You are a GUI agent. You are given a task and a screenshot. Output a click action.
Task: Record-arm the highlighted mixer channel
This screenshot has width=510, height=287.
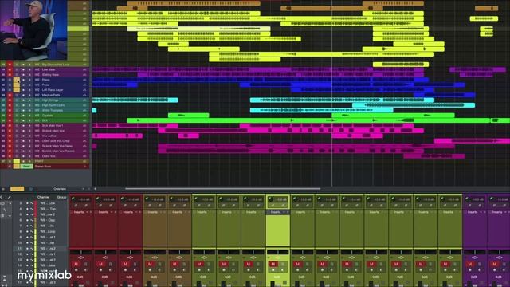[x=273, y=270]
